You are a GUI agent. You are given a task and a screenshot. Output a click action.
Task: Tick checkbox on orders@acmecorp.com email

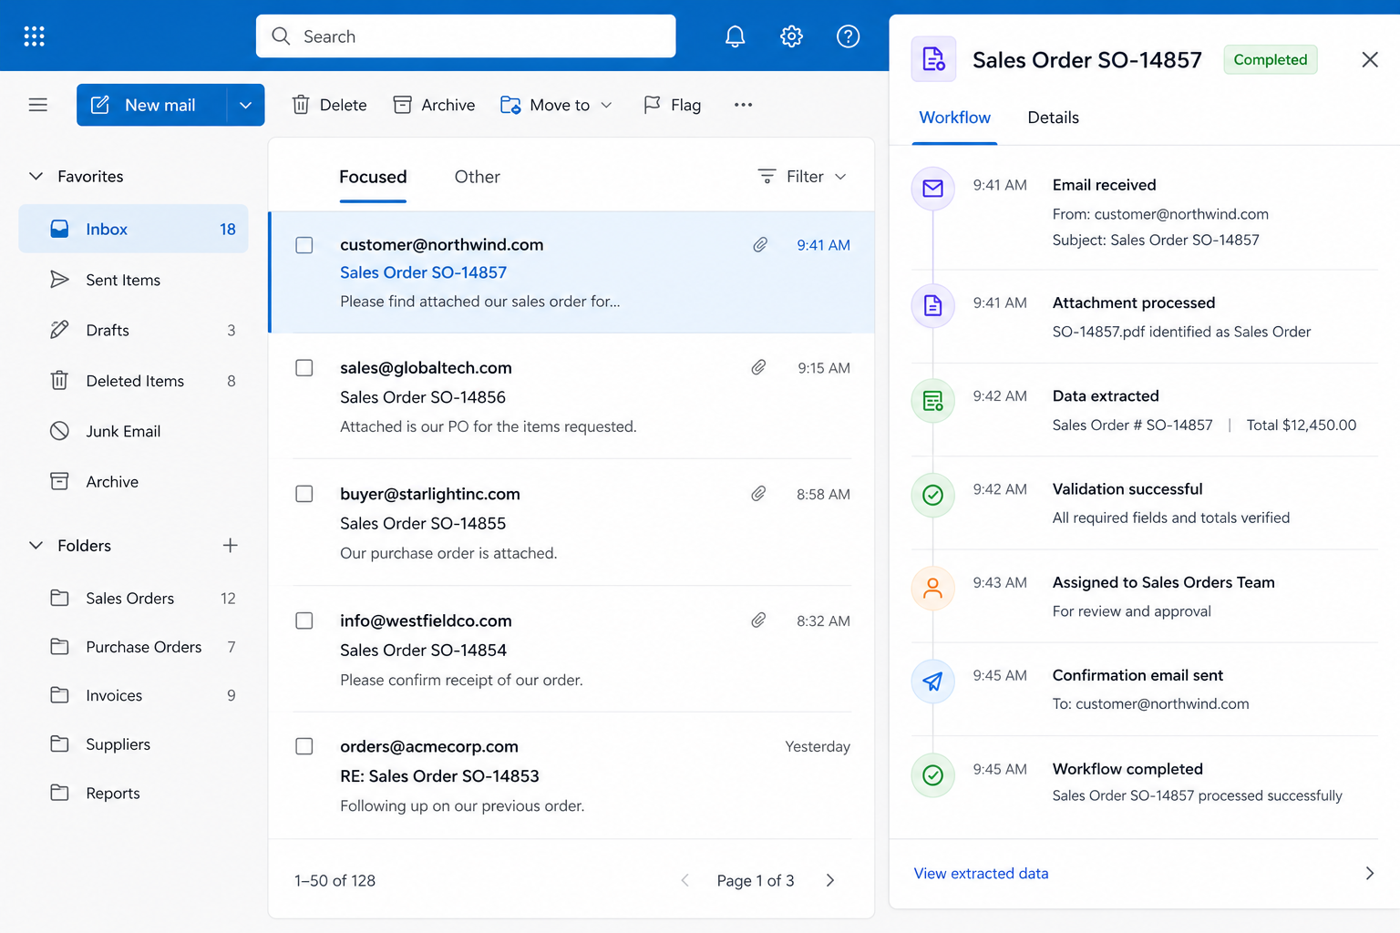[x=304, y=746]
